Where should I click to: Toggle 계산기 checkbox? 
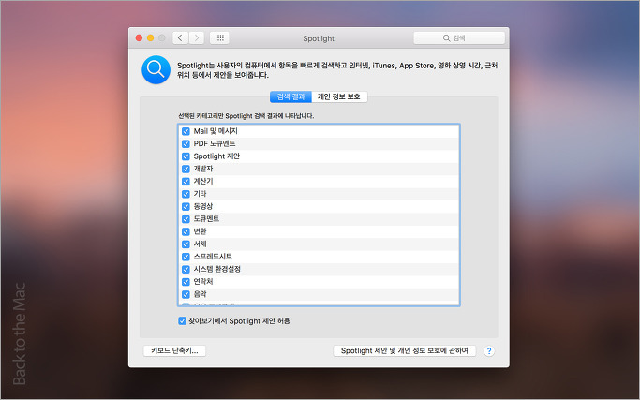pyautogui.click(x=186, y=182)
